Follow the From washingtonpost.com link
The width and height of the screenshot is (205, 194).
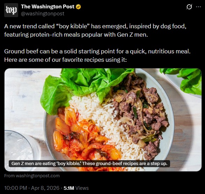tap(32, 176)
